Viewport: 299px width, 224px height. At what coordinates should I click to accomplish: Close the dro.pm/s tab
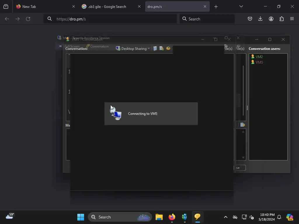point(205,6)
